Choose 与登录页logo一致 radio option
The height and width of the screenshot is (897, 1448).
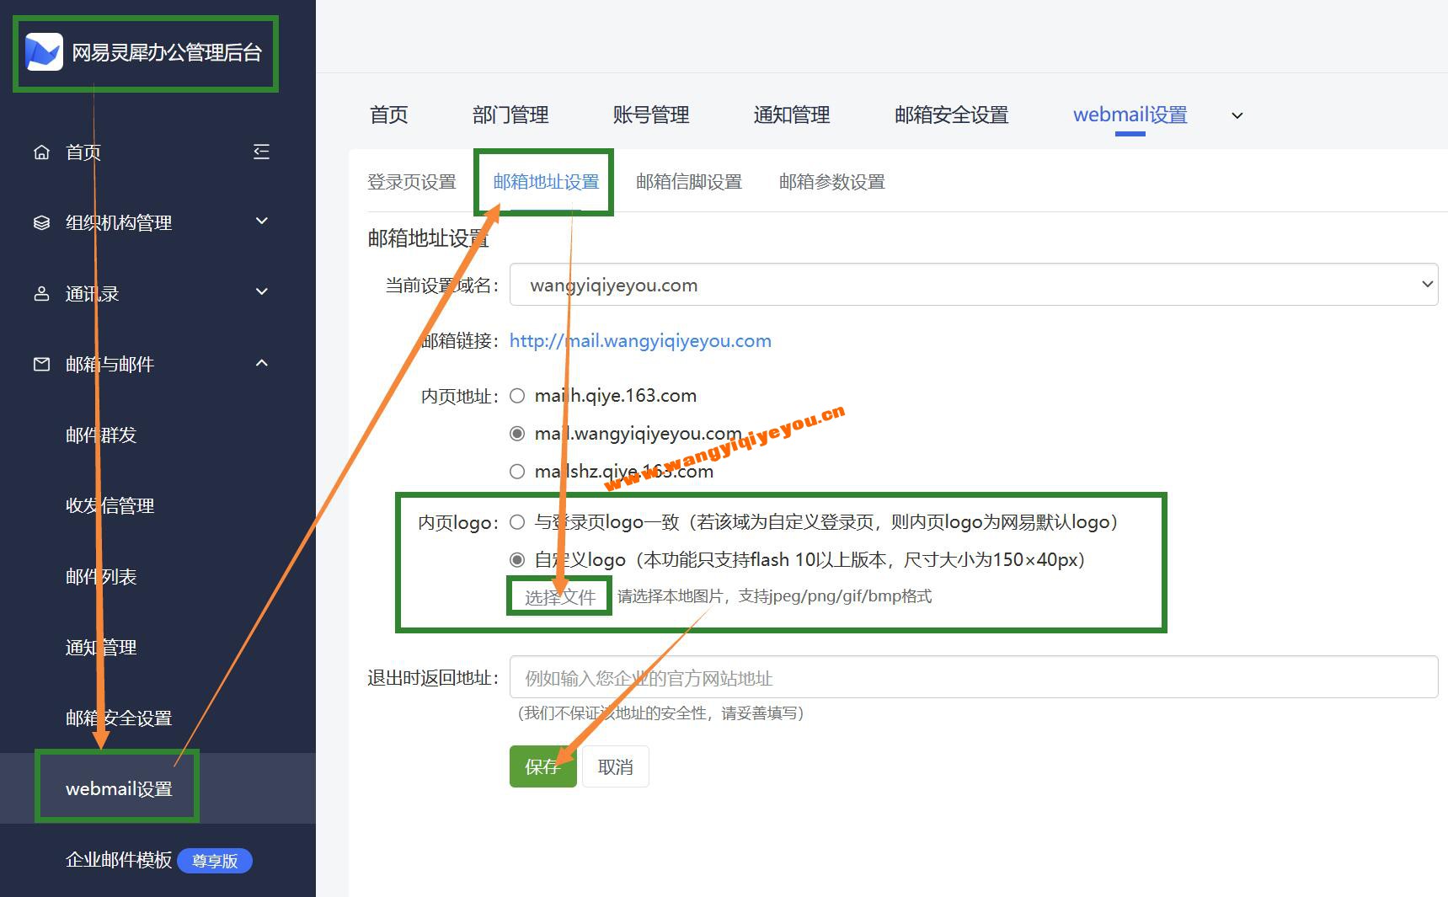click(x=517, y=522)
